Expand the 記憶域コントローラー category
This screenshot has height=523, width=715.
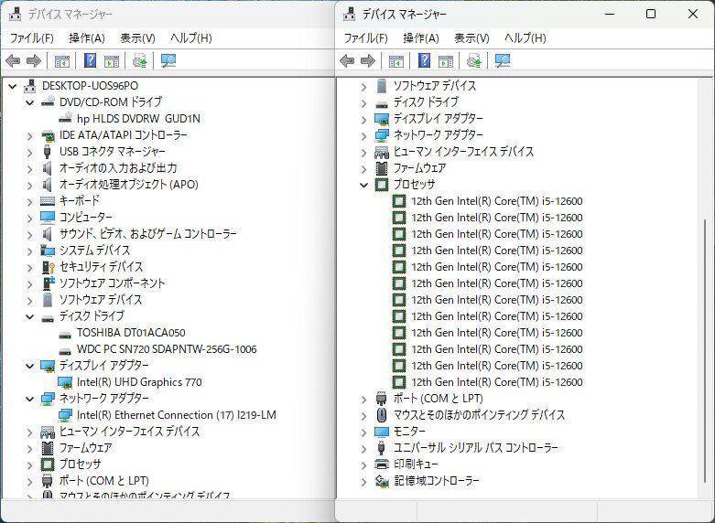point(363,481)
